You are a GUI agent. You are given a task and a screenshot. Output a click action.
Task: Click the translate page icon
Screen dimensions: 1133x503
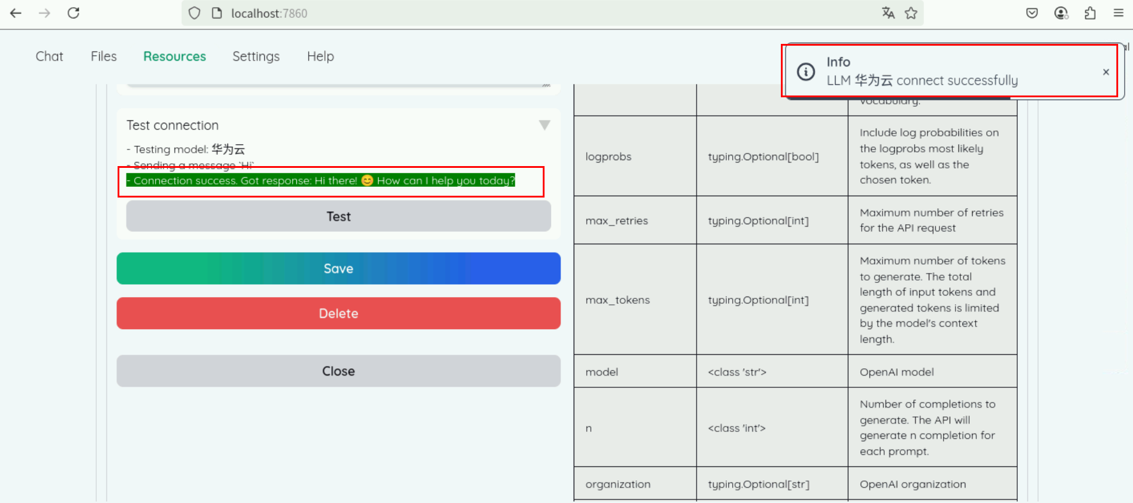point(888,13)
